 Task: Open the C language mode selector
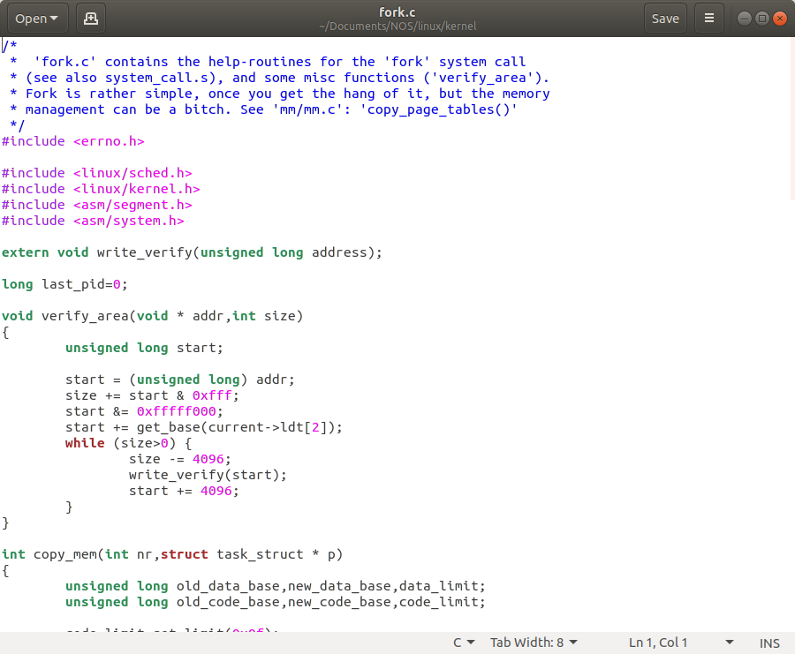[x=463, y=642]
